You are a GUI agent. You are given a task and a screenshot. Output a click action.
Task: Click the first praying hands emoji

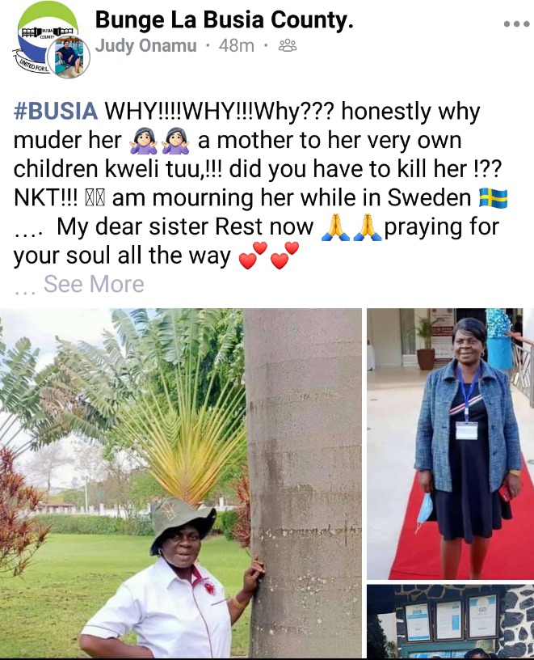point(335,227)
